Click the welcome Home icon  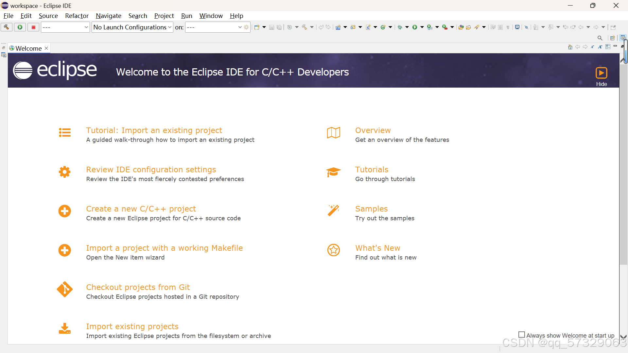570,47
